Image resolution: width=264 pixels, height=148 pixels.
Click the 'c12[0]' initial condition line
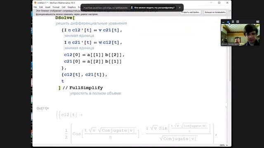94,55
